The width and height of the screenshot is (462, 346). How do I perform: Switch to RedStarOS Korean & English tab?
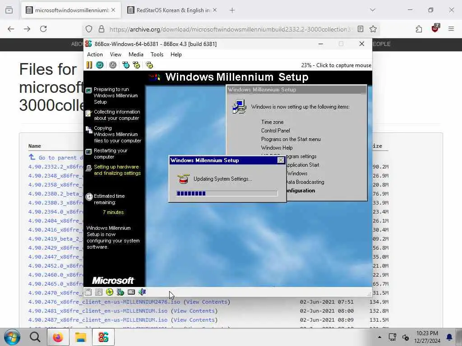click(173, 10)
